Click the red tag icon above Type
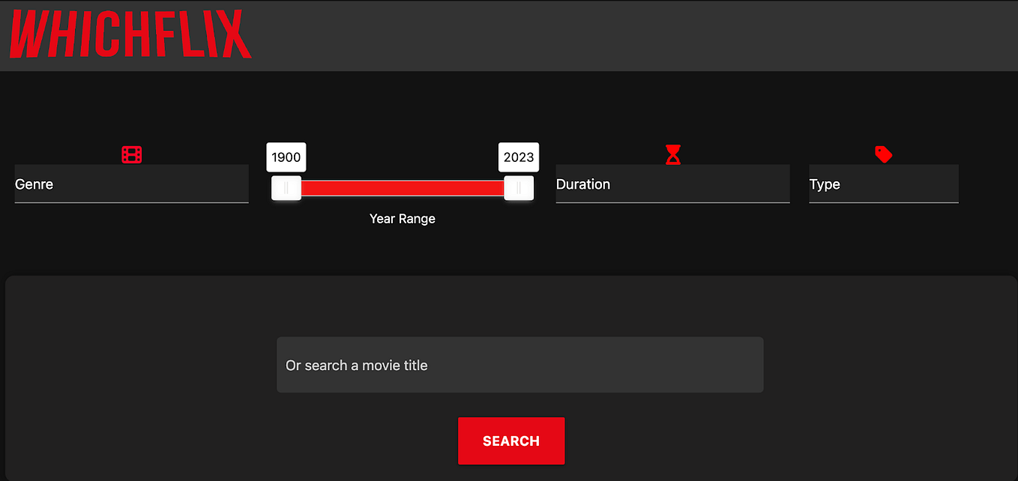 click(883, 154)
